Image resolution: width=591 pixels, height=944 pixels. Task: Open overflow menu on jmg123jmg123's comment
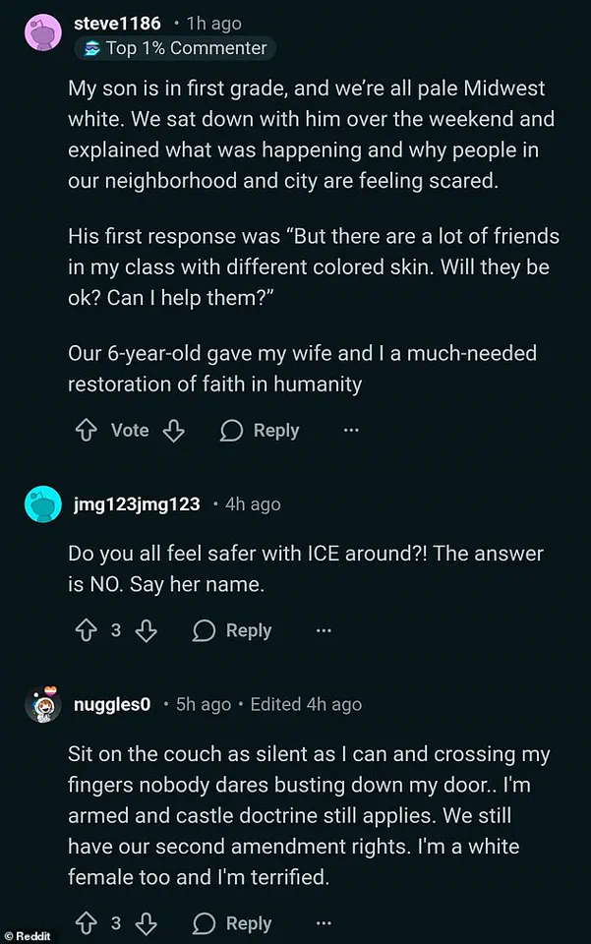324,629
